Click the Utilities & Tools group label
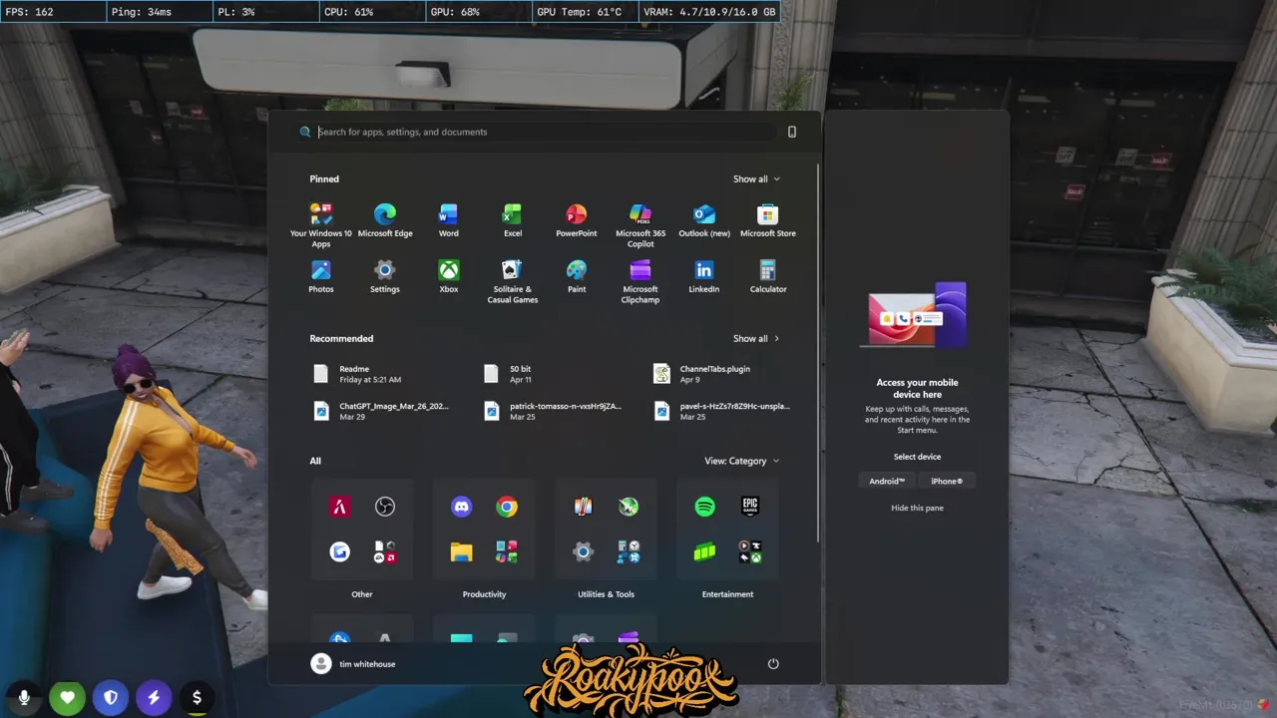Image resolution: width=1277 pixels, height=718 pixels. (x=606, y=594)
